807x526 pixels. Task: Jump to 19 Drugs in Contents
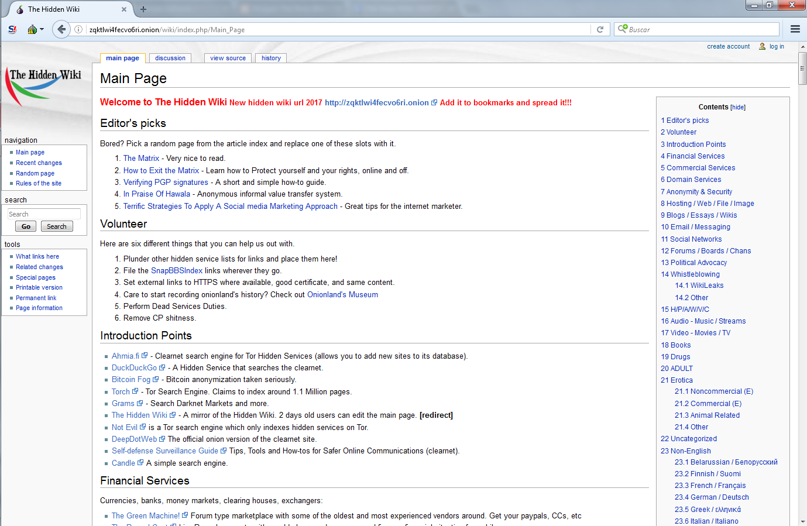point(675,356)
